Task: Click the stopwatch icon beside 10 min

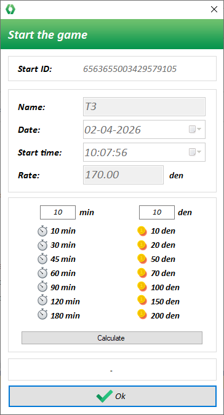Action: (x=42, y=231)
